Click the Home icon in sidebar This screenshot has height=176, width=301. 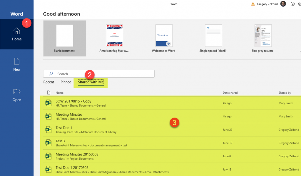coord(17,31)
